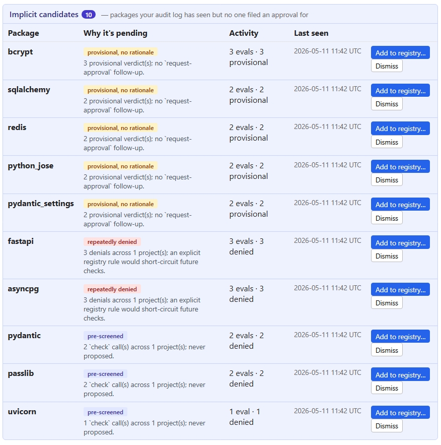The height and width of the screenshot is (445, 441).
Task: Select the redis package name
Action: (x=17, y=127)
